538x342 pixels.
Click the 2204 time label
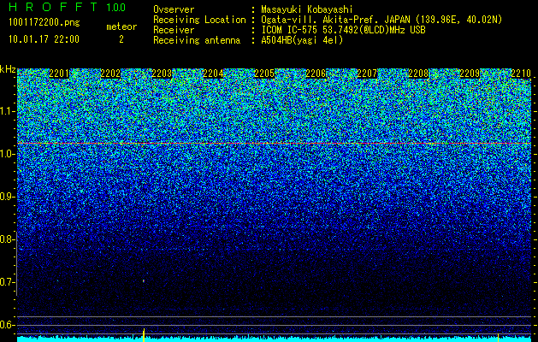pyautogui.click(x=213, y=74)
